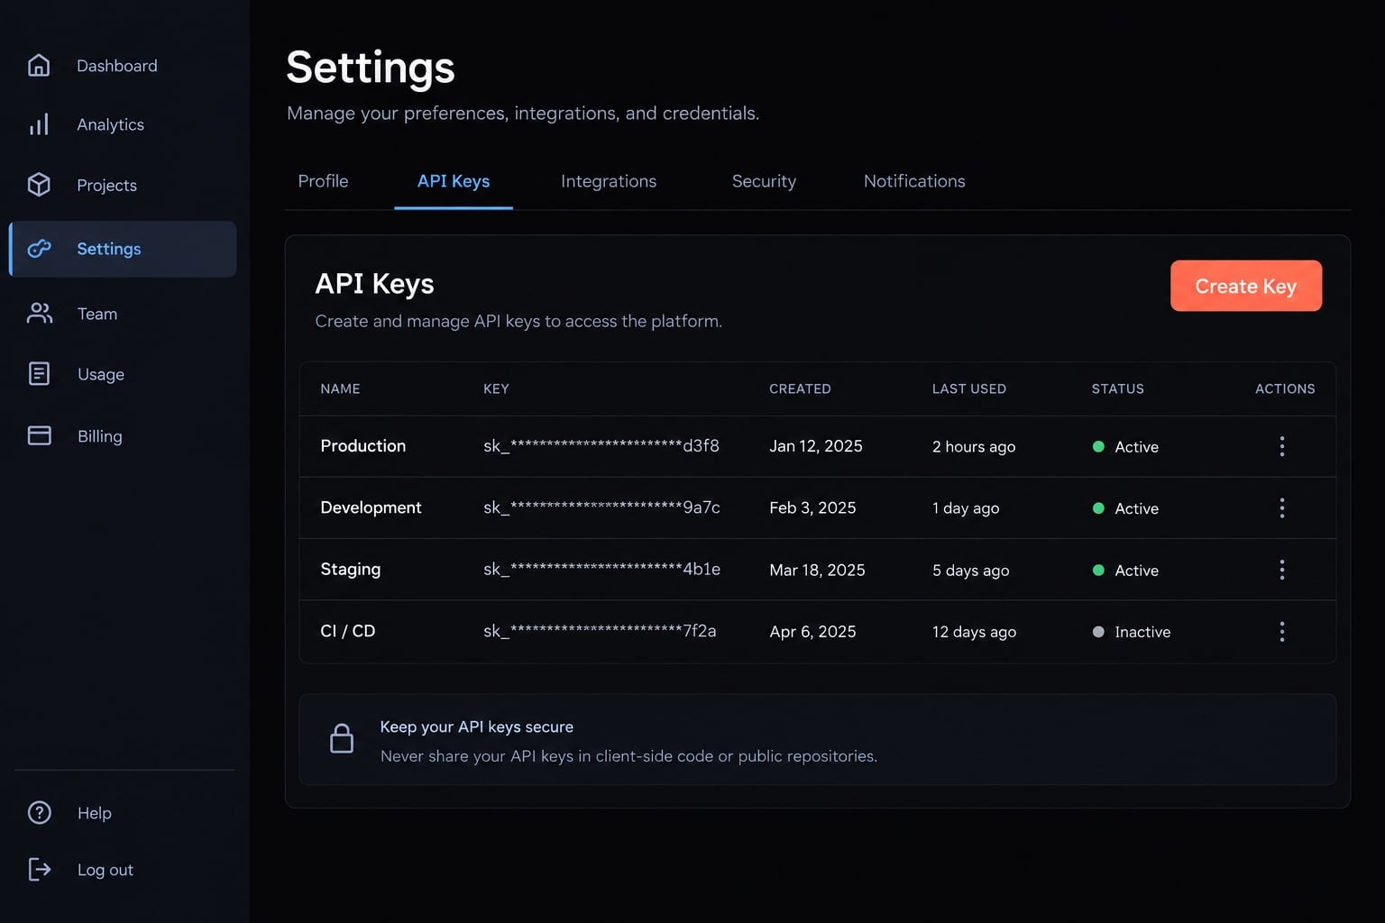Click the Log out label
This screenshot has width=1385, height=923.
[105, 870]
